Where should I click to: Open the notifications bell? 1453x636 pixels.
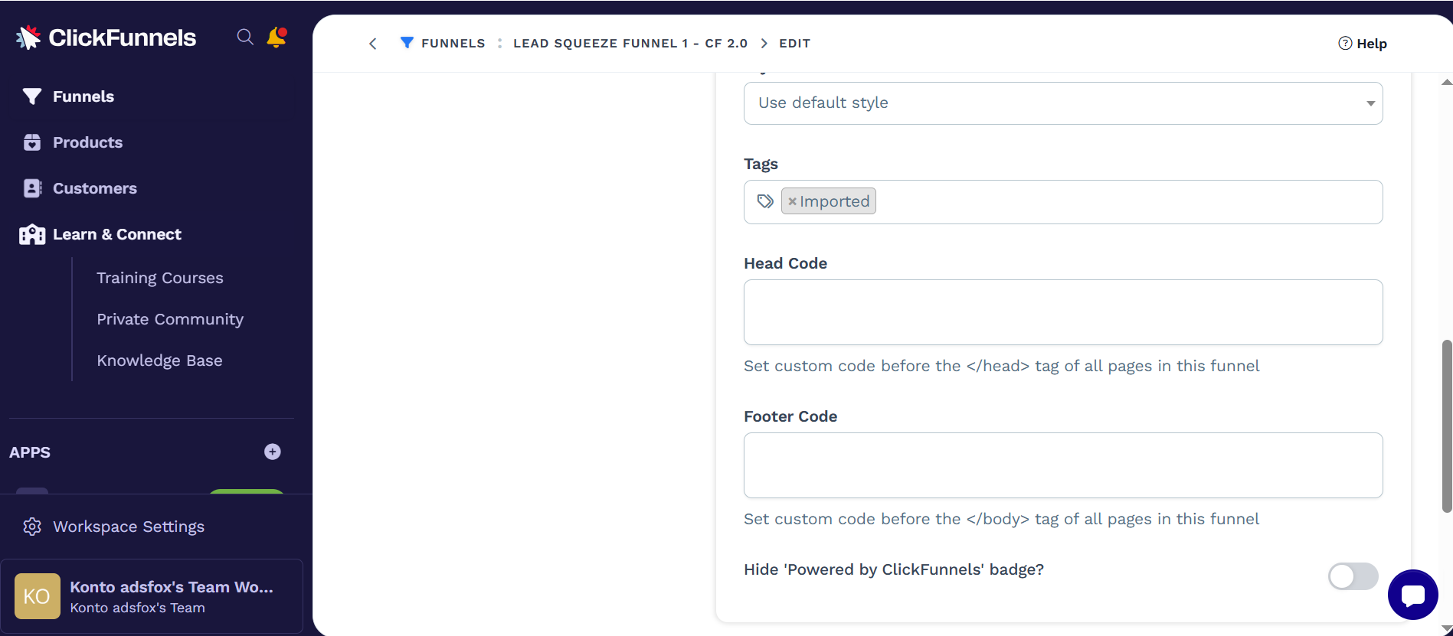click(276, 37)
